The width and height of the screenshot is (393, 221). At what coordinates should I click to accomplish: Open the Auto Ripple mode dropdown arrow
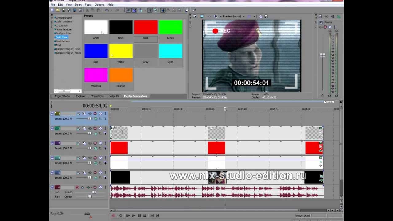click(145, 10)
